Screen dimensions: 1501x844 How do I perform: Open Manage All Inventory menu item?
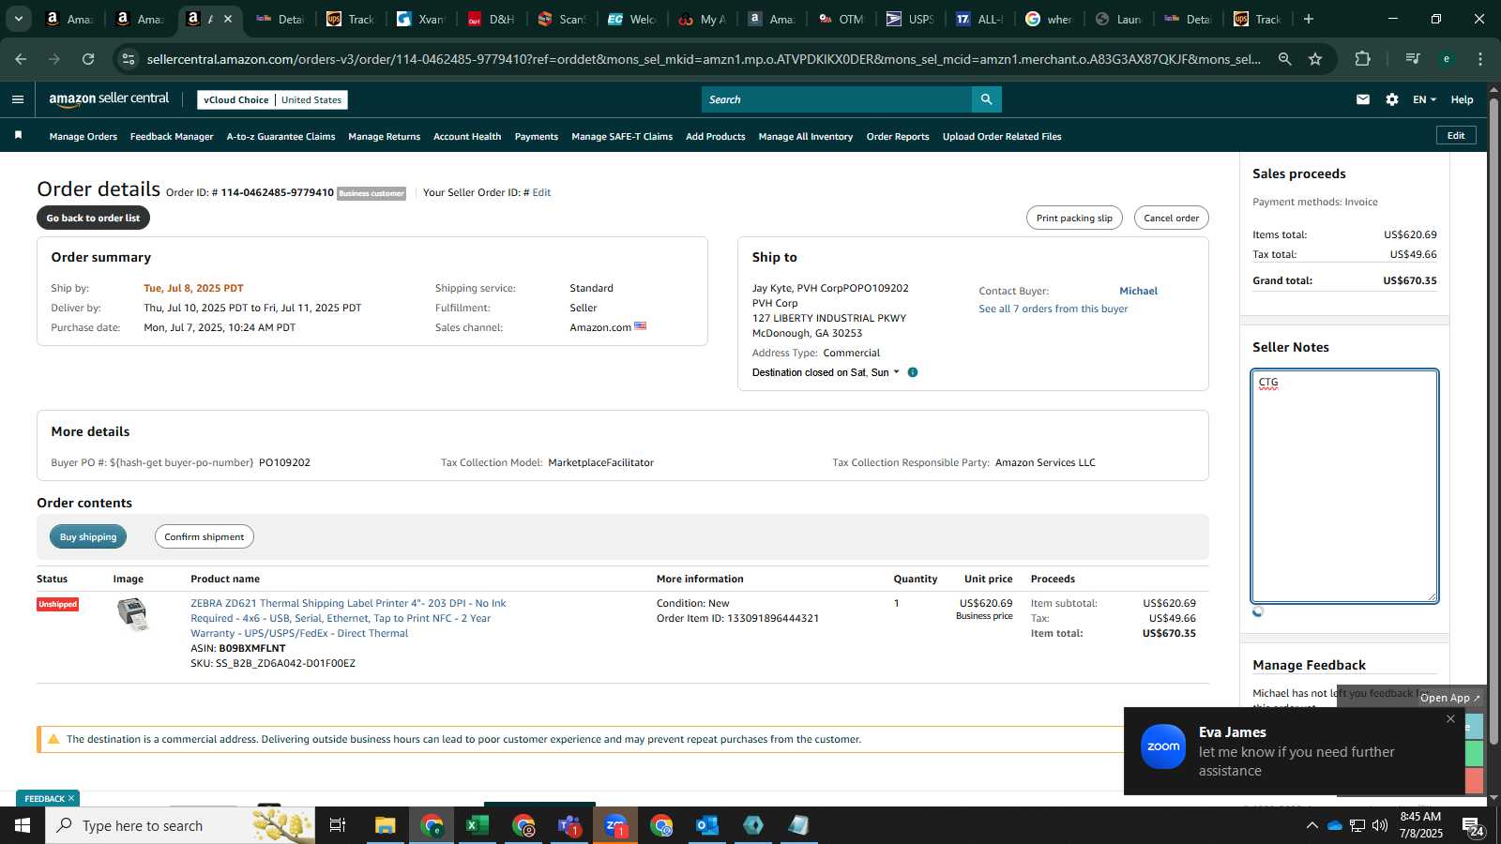pos(806,137)
